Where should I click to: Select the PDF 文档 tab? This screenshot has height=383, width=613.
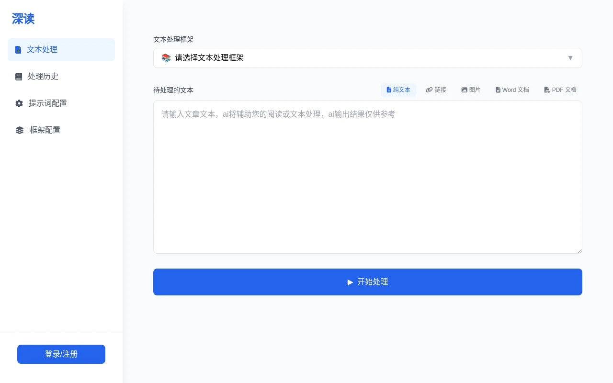pos(560,90)
